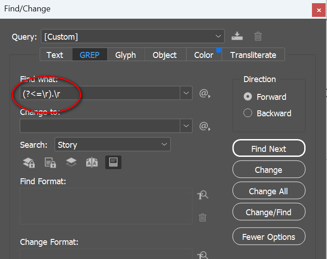Expand the Find what history dropdown
327x259 pixels.
point(187,93)
